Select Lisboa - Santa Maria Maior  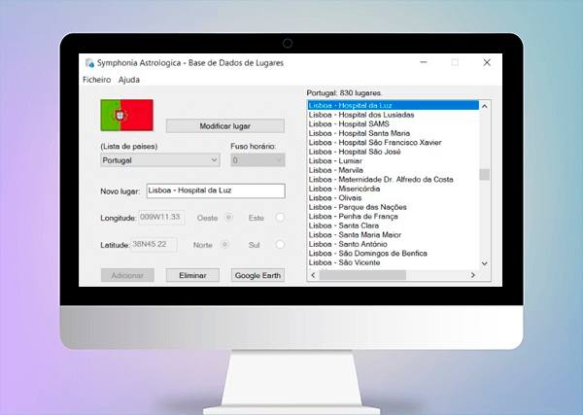pyautogui.click(x=394, y=235)
